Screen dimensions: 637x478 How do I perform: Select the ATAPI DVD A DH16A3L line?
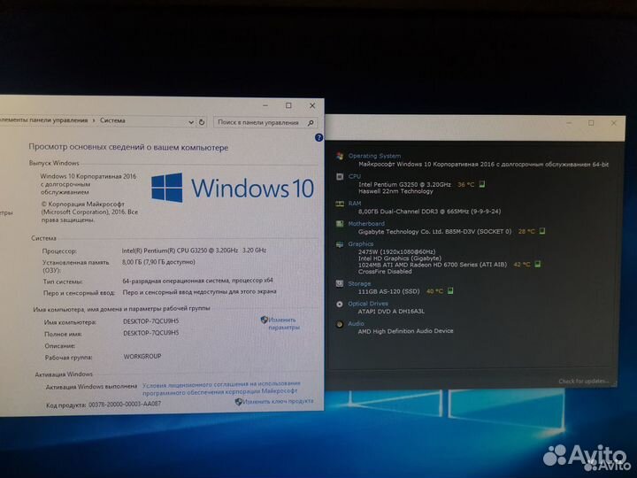(391, 312)
